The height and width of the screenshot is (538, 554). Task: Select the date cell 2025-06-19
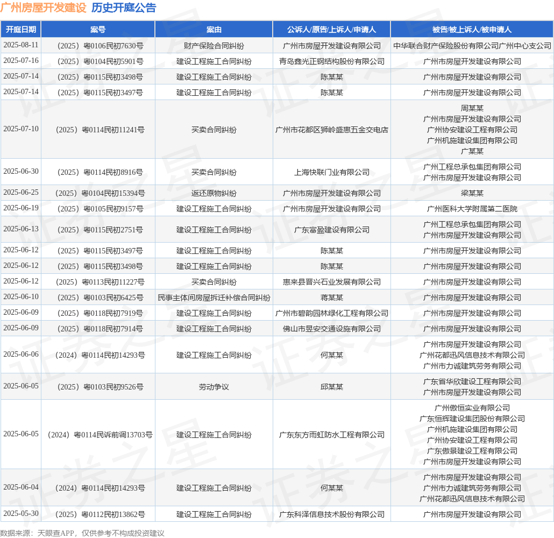(x=21, y=208)
